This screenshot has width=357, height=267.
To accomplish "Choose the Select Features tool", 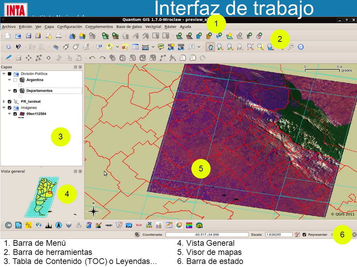I will [x=110, y=47].
